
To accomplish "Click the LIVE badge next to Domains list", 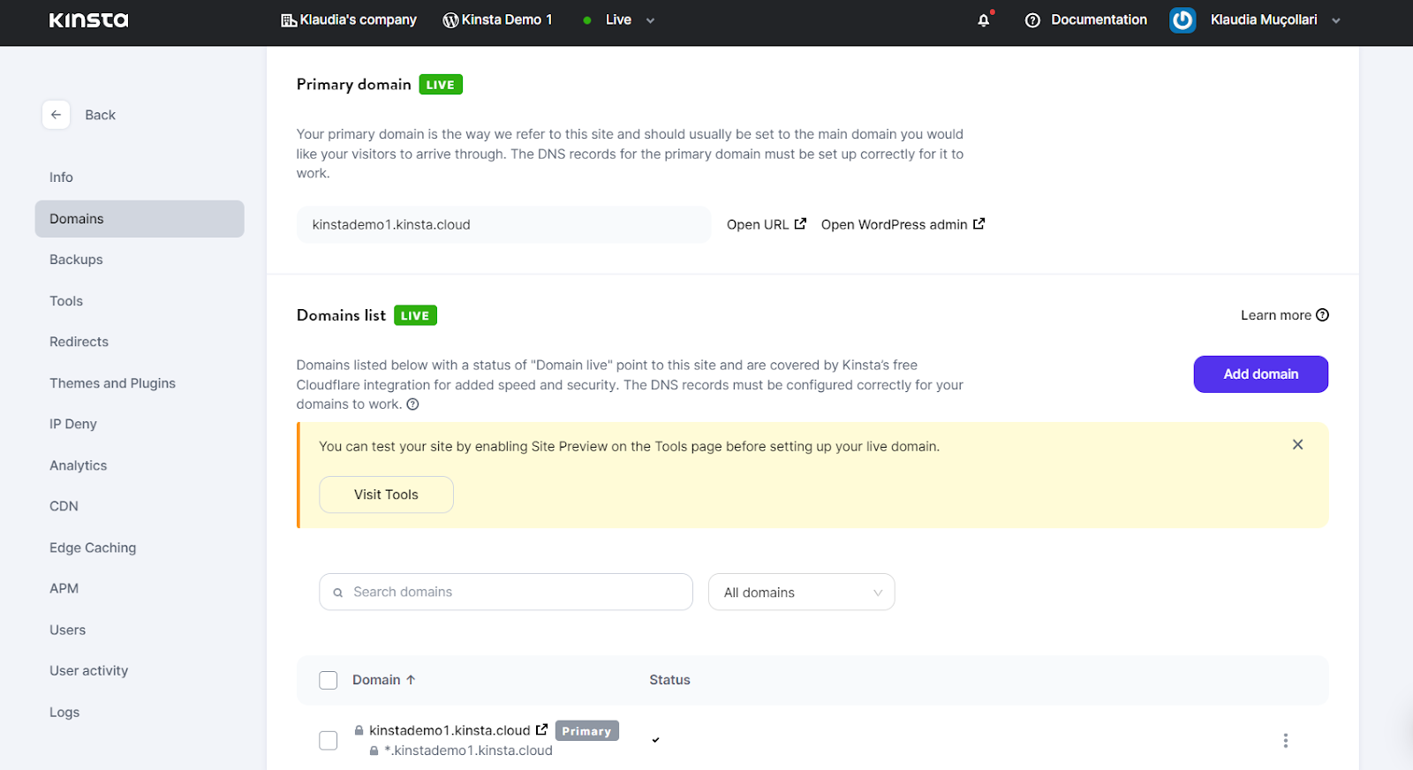I will point(415,315).
